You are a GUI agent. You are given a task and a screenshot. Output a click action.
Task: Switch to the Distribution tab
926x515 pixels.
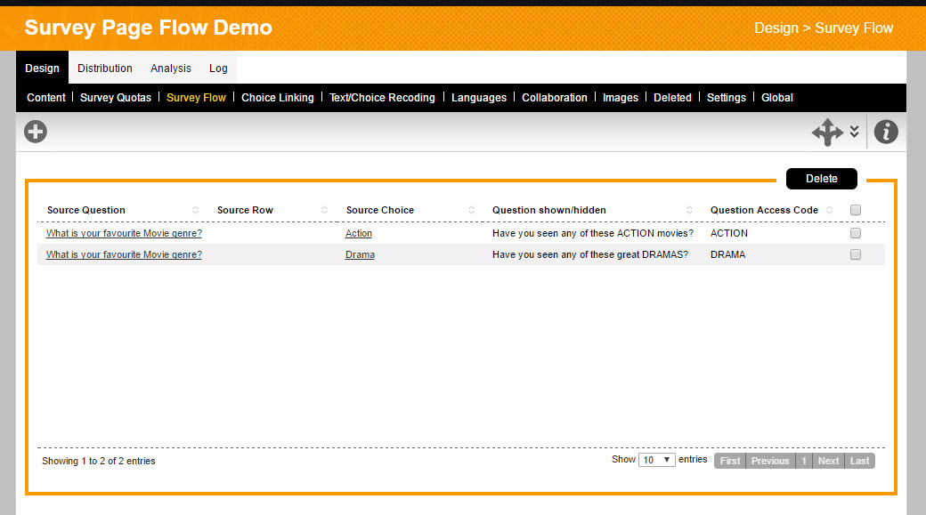click(x=104, y=68)
